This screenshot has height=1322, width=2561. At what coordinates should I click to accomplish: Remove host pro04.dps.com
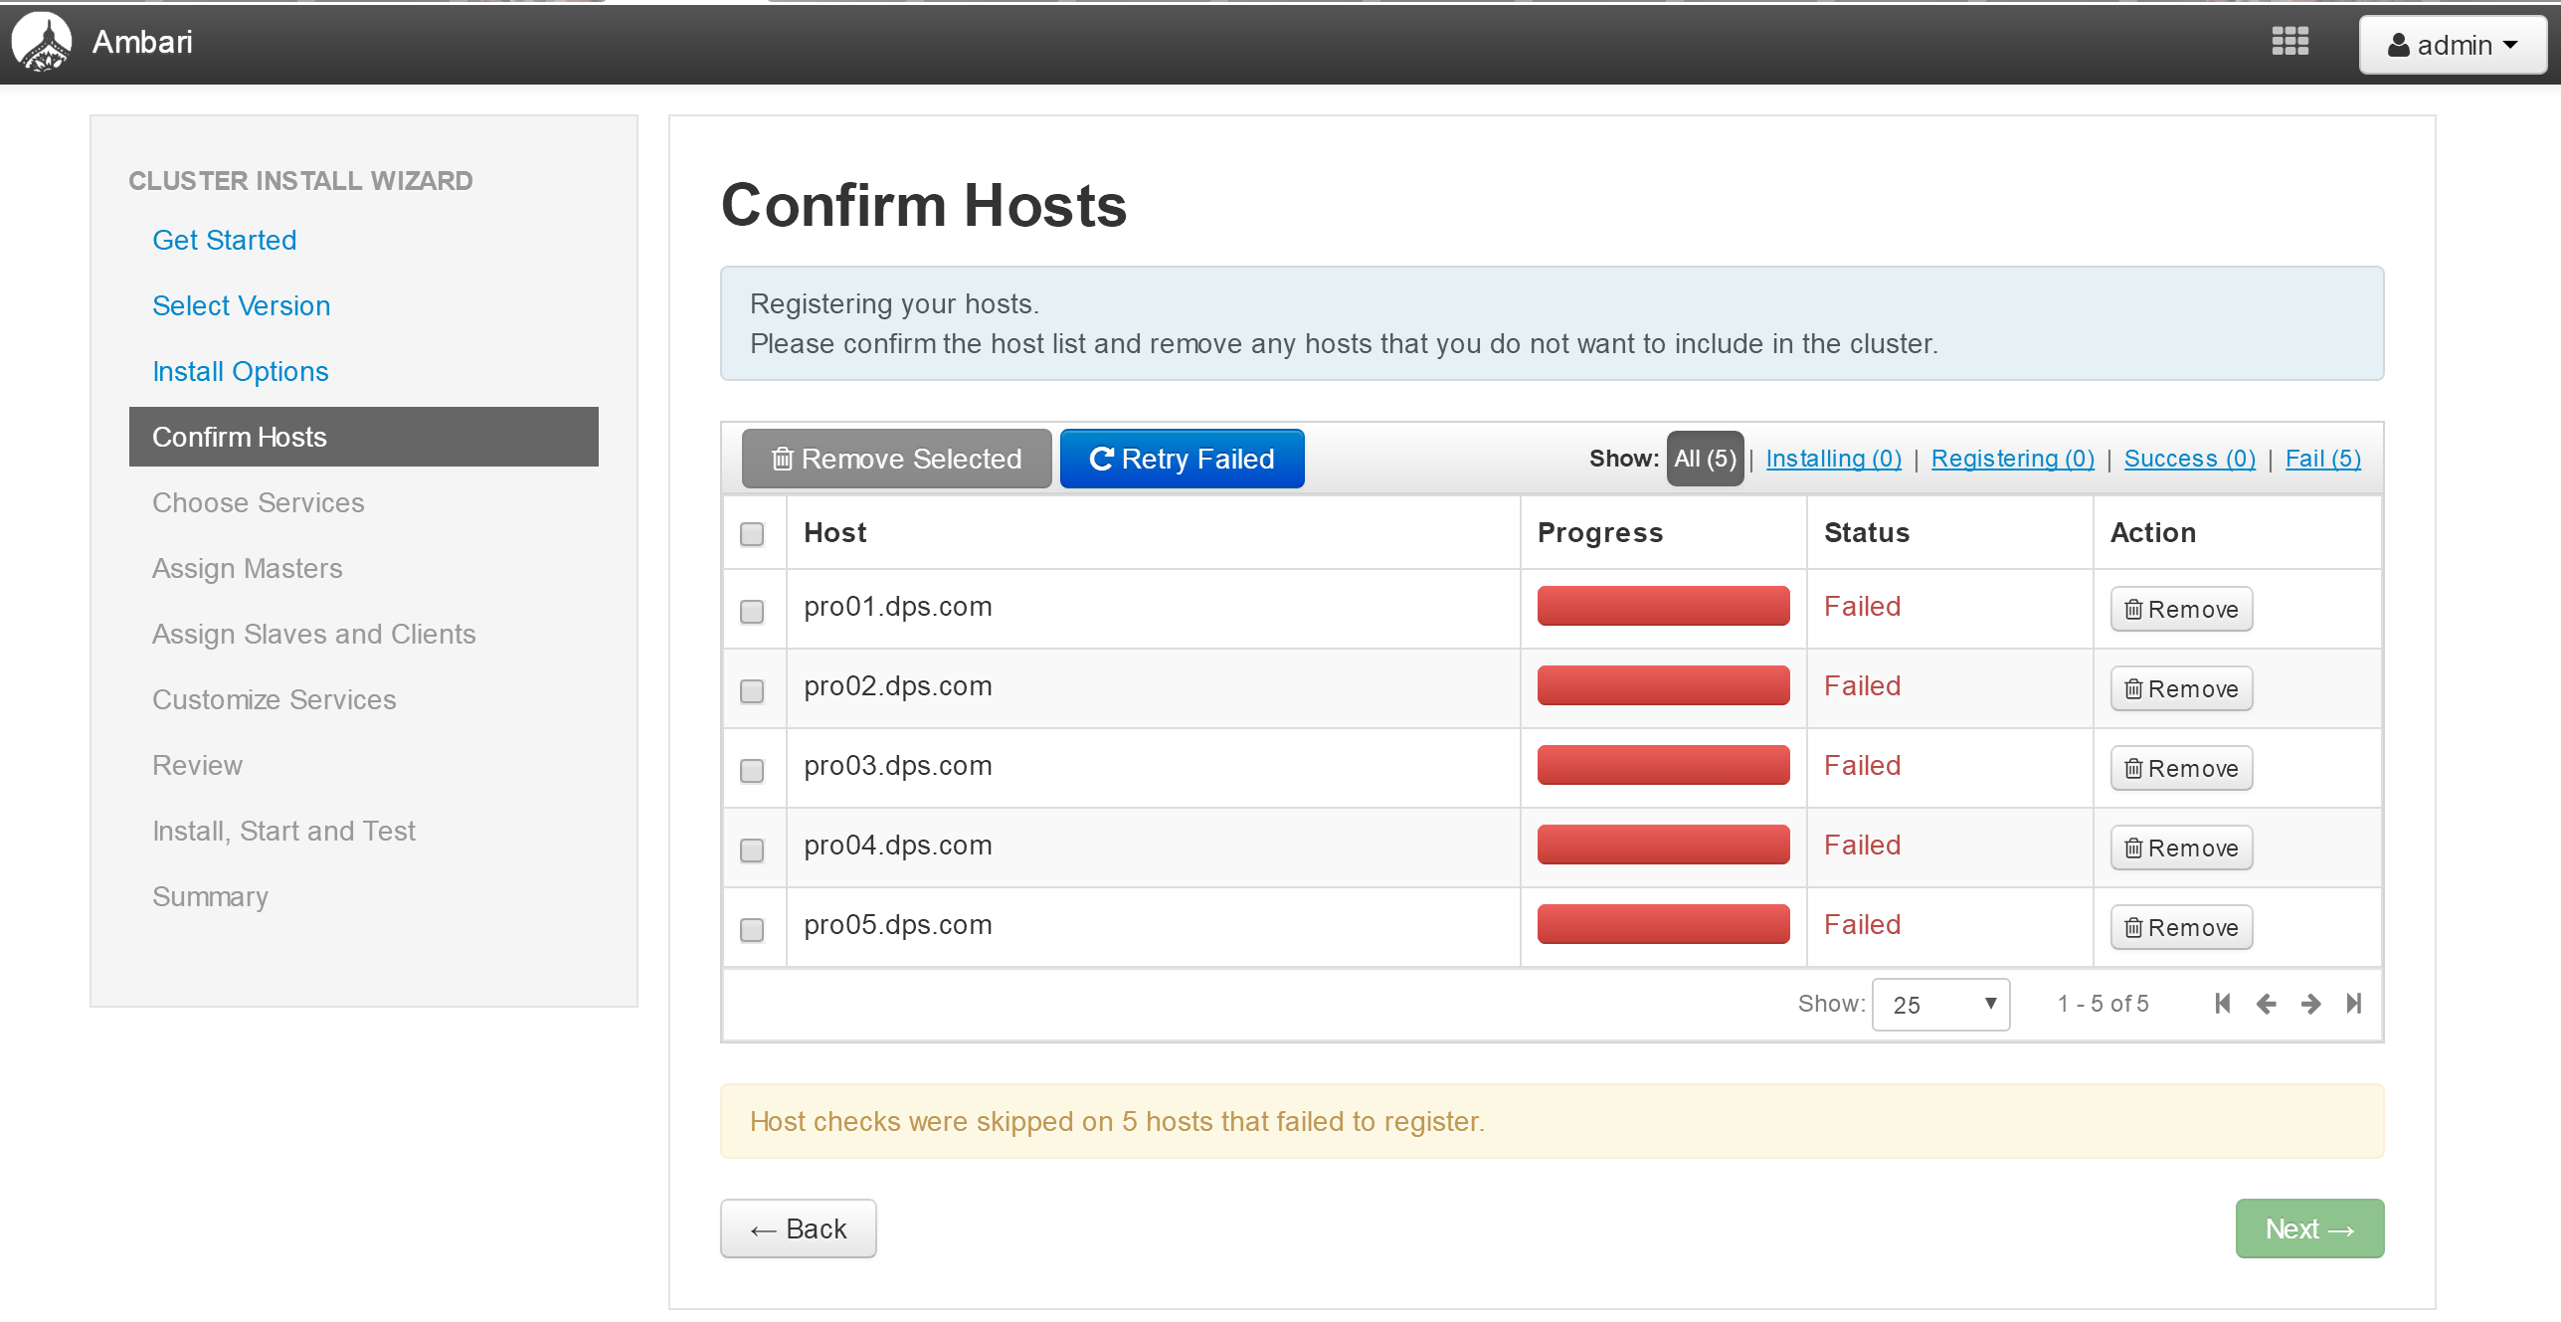(2182, 849)
